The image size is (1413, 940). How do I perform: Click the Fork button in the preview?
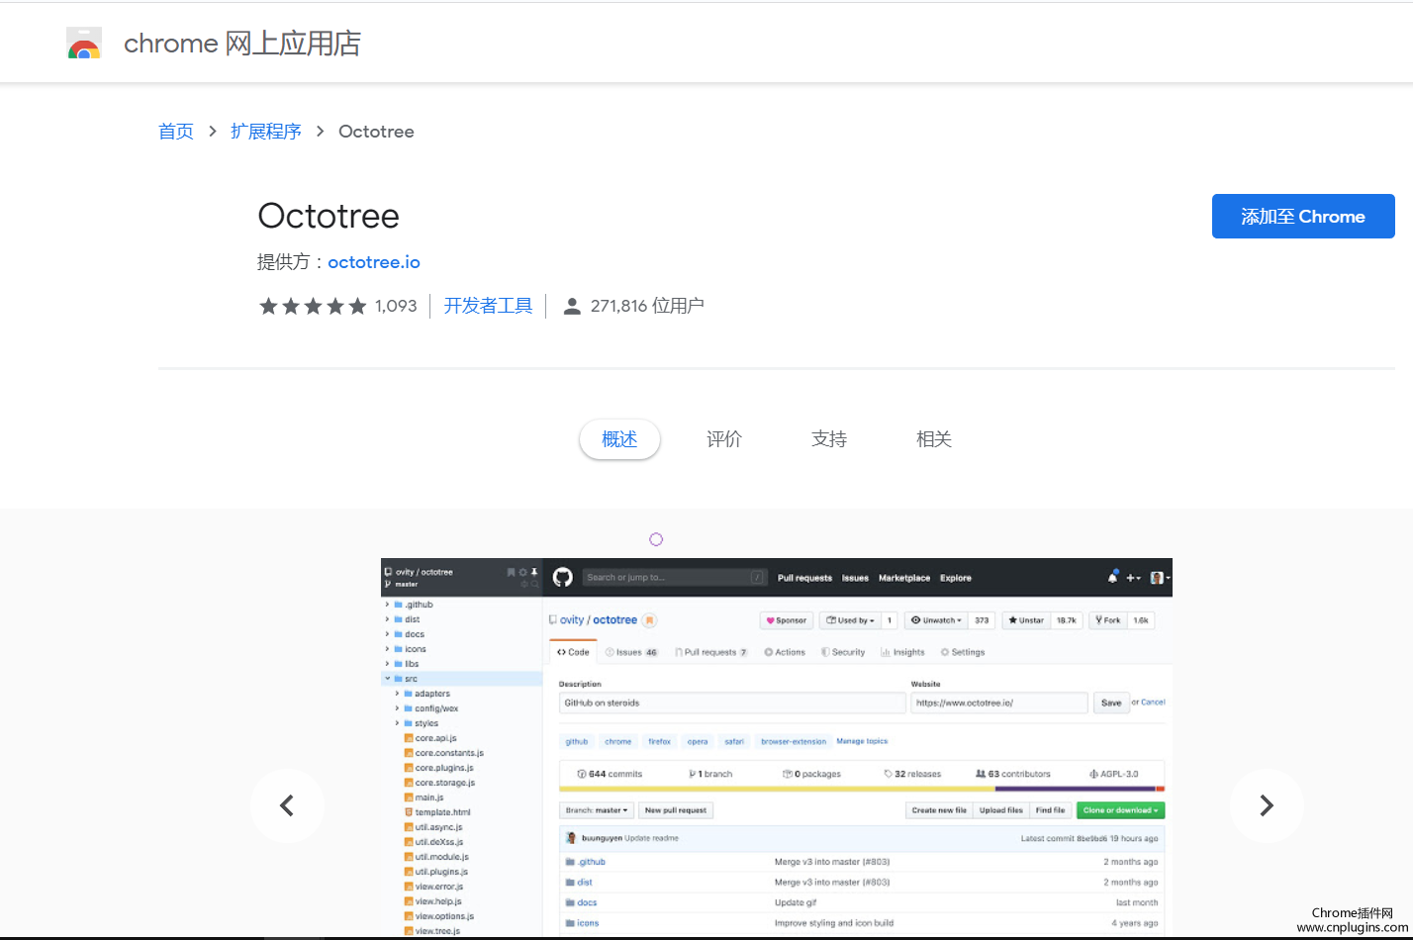(1108, 620)
